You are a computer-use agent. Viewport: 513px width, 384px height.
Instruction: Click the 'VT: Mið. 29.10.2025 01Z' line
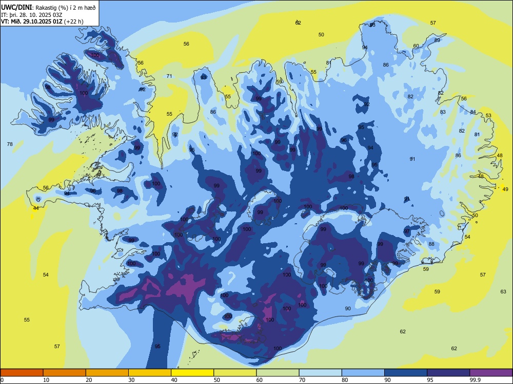32,22
